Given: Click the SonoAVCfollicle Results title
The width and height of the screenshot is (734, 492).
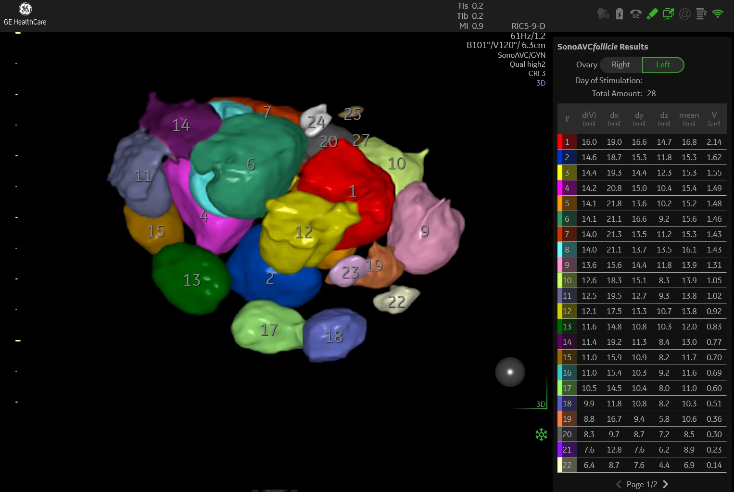Looking at the screenshot, I should tap(603, 47).
